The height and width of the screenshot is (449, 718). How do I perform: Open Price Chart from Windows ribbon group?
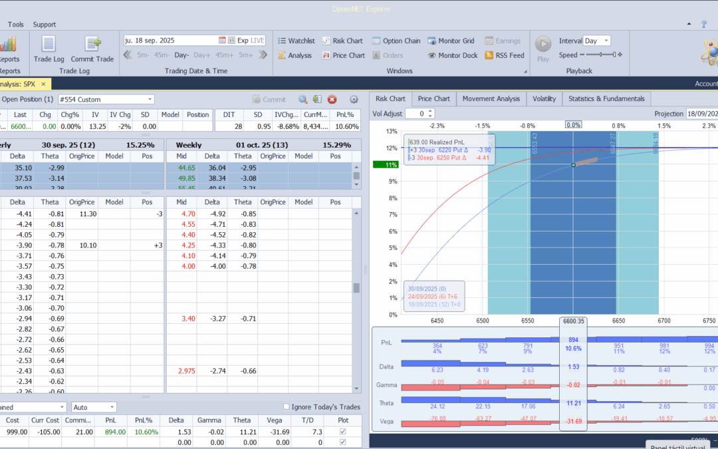[344, 55]
